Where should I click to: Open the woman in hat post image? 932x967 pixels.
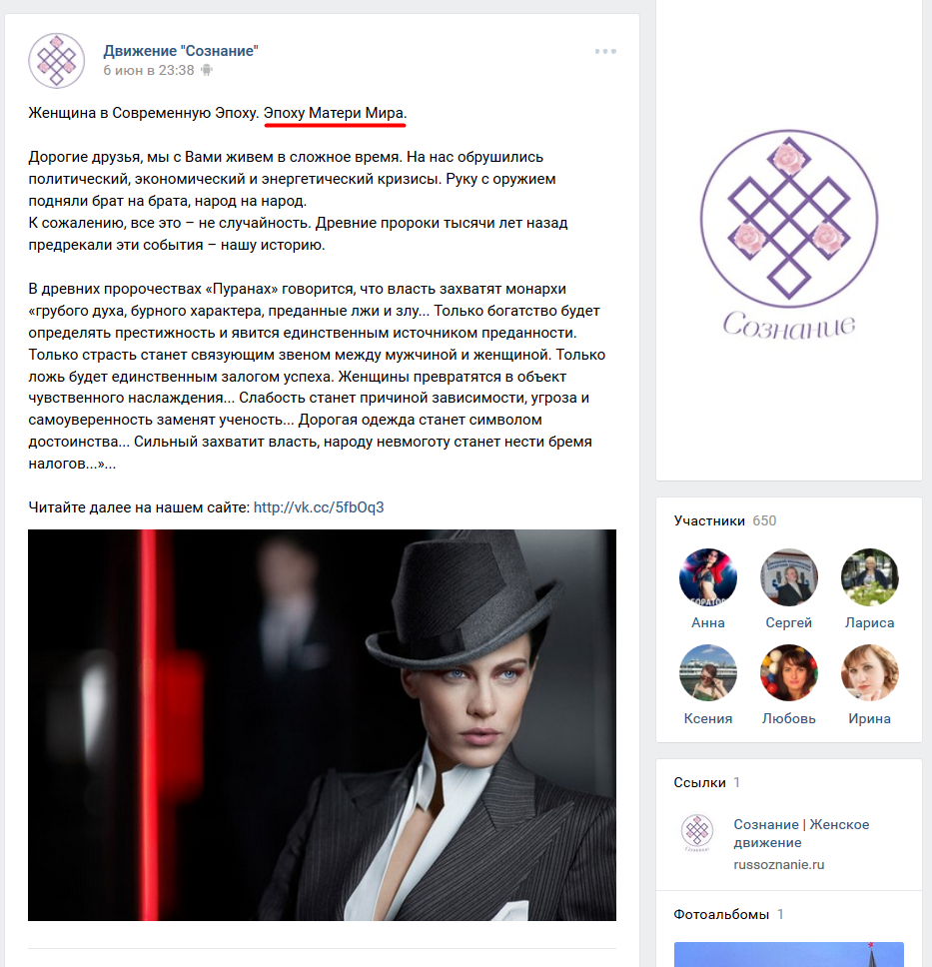[322, 725]
